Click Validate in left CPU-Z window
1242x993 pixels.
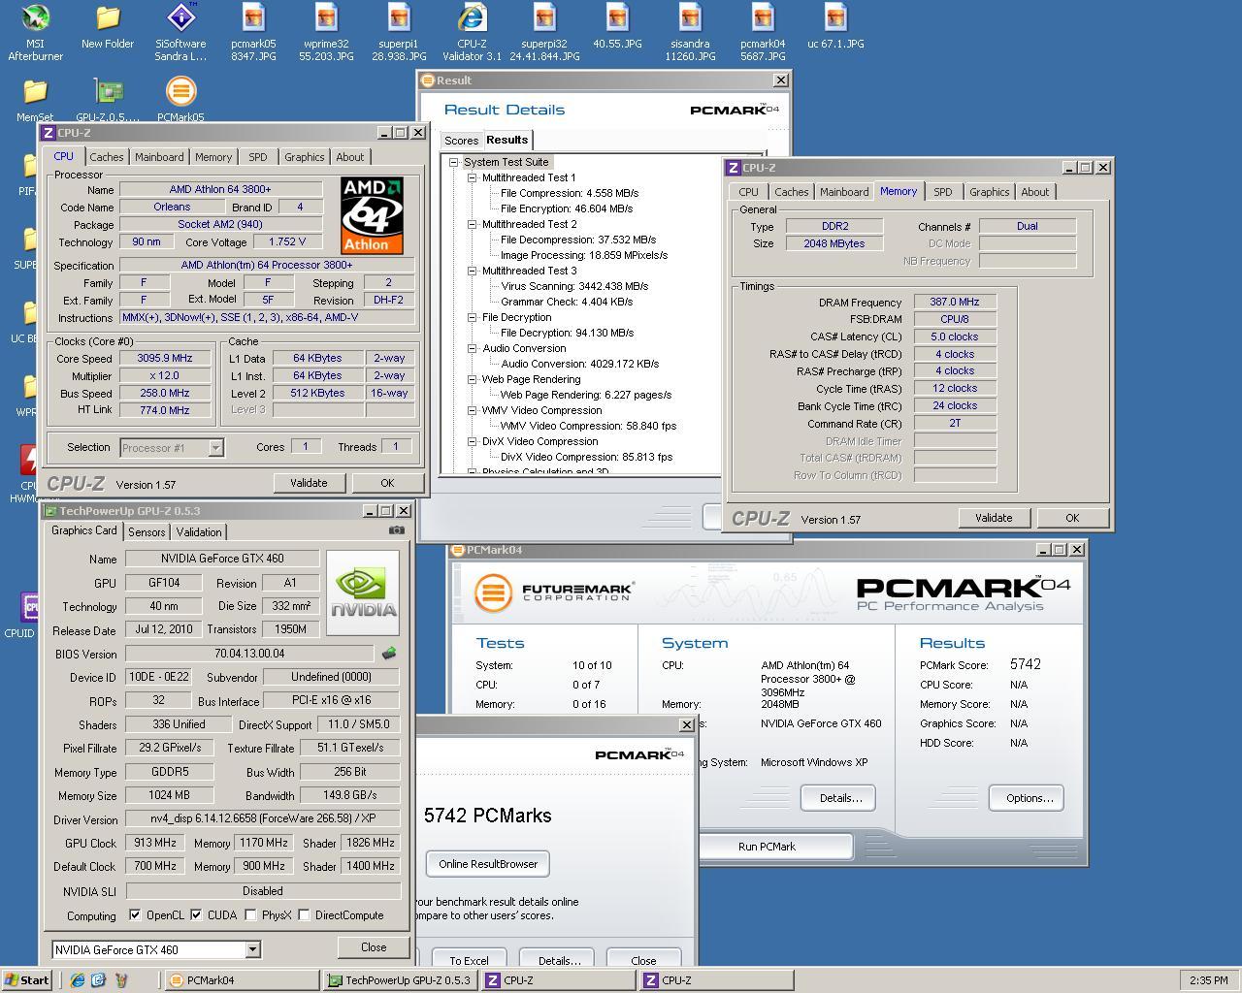pos(309,483)
